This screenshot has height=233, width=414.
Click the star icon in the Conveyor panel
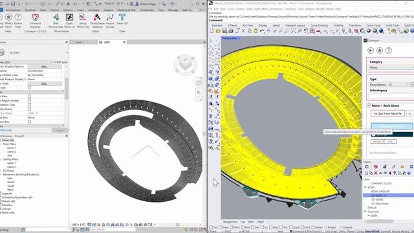pyautogui.click(x=380, y=50)
